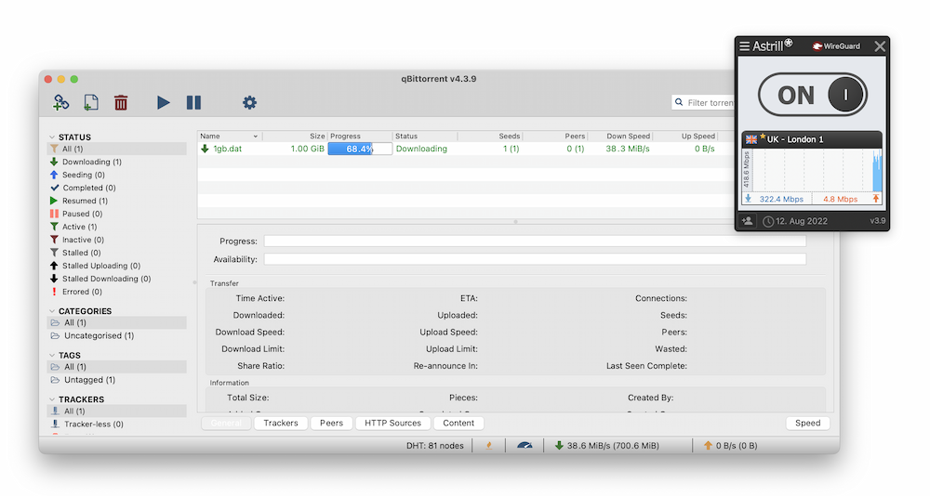Image resolution: width=930 pixels, height=496 pixels.
Task: Select All (1) under CATEGORIES
Action: (117, 323)
